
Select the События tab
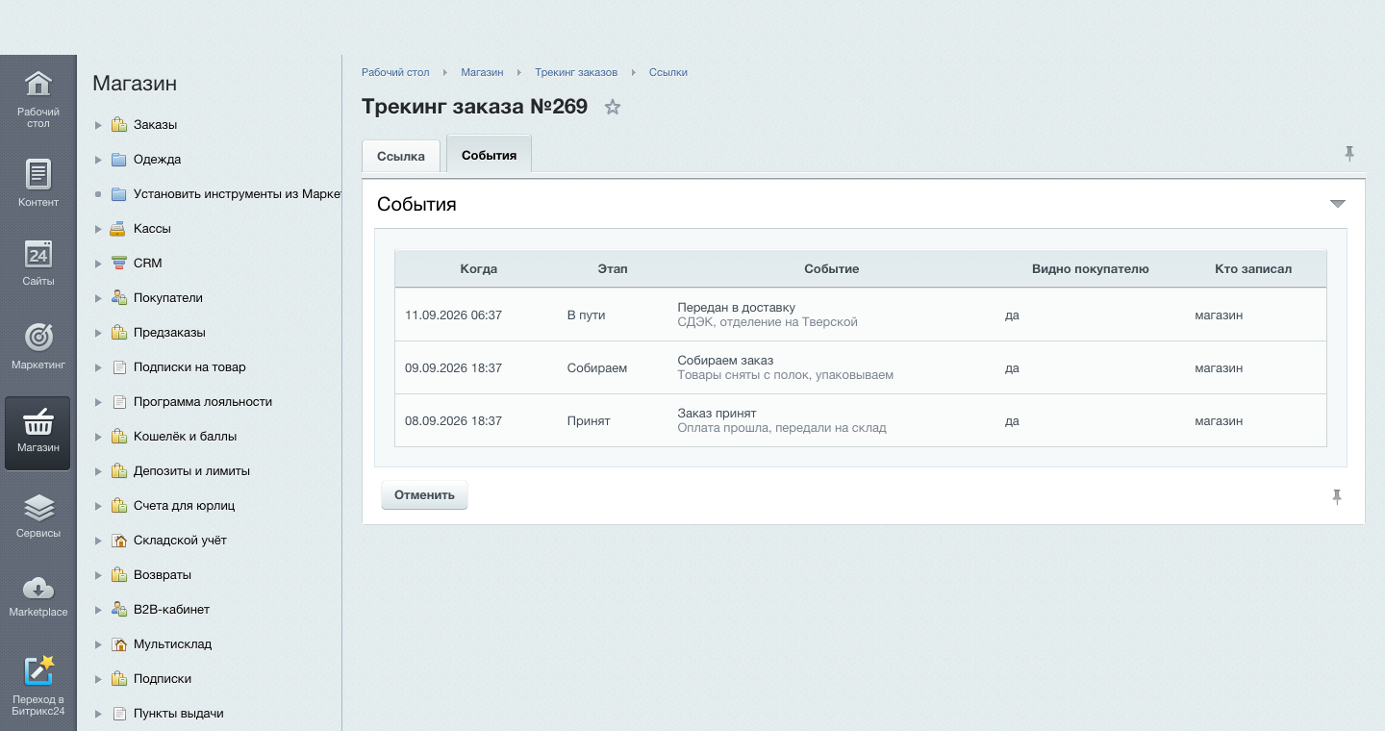coord(489,155)
